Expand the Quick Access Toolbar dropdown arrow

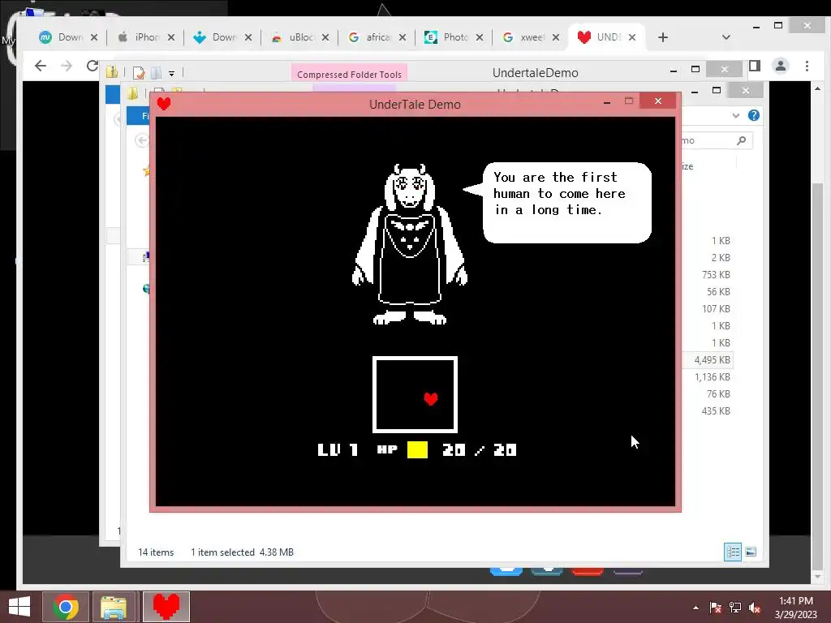[x=172, y=73]
